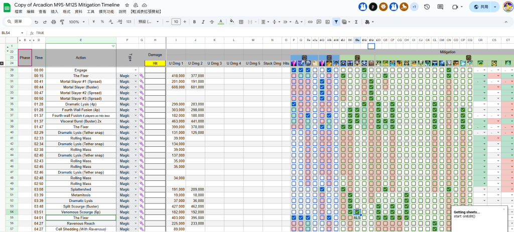This screenshot has height=232, width=514.
Task: Toggle first checkbox in Engage row
Action: (294, 70)
